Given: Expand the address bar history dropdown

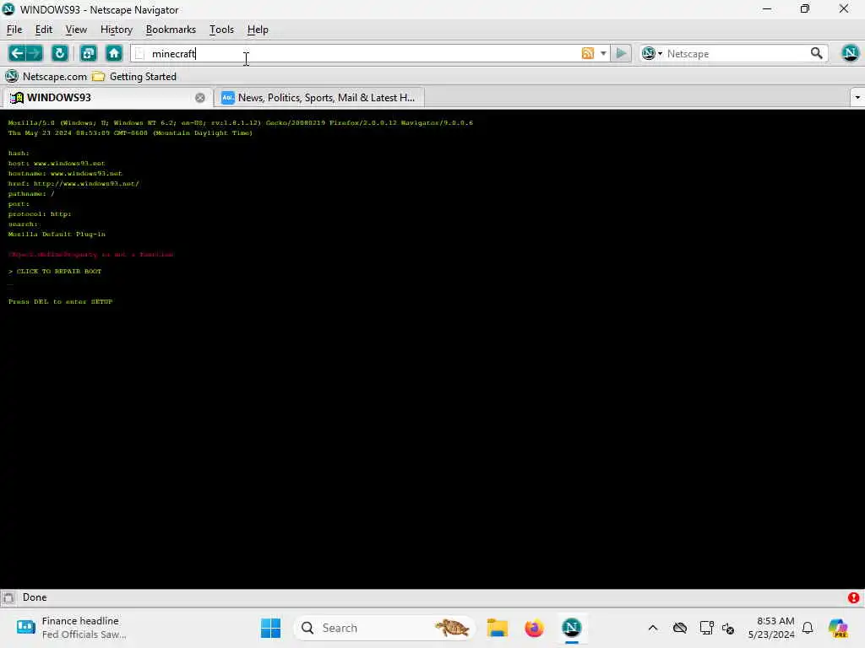Looking at the screenshot, I should click(603, 53).
